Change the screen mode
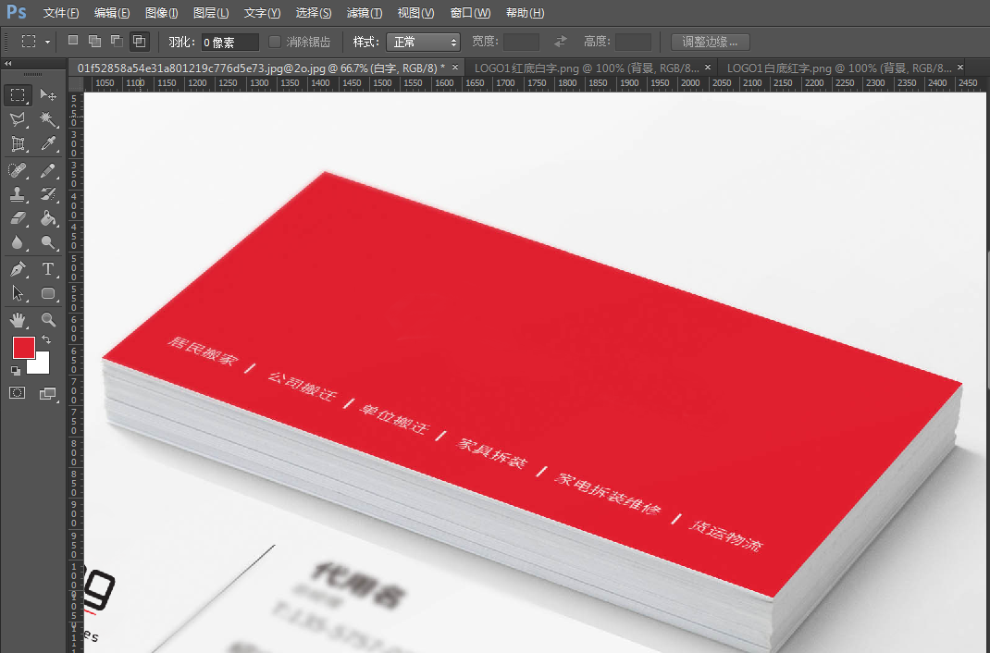The height and width of the screenshot is (653, 990). pos(48,393)
